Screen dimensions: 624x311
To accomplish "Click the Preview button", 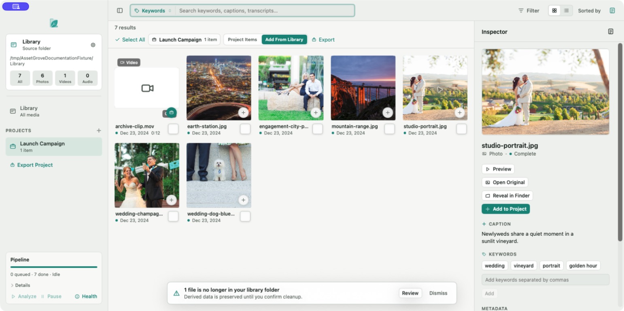I will pyautogui.click(x=498, y=169).
